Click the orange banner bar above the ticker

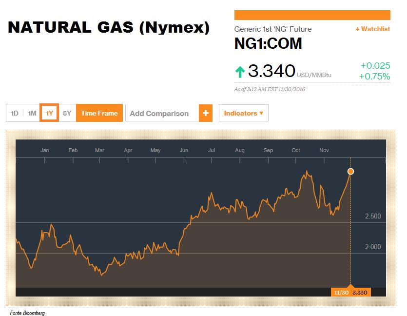click(312, 15)
